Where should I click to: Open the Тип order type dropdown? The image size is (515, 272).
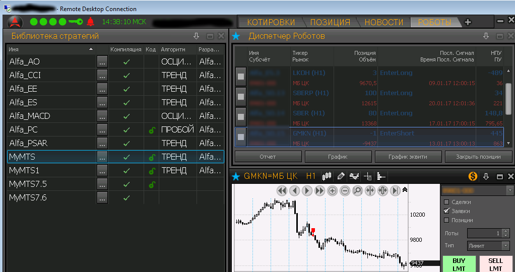(x=488, y=246)
